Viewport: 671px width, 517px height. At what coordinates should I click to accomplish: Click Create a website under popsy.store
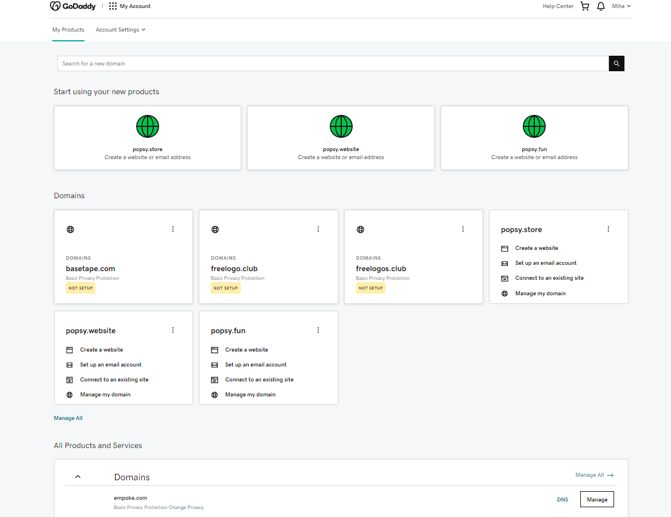(x=537, y=248)
